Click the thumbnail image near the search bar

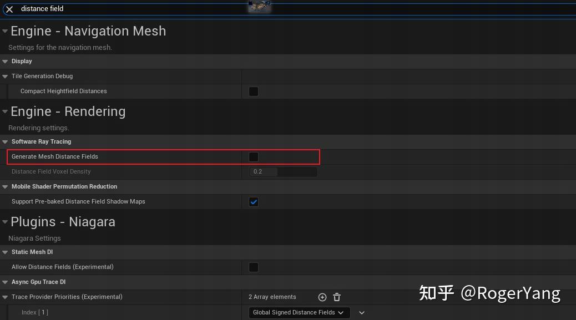259,7
